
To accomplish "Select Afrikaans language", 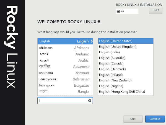I will coord(65,48).
